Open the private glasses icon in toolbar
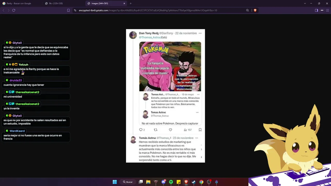 point(322,10)
